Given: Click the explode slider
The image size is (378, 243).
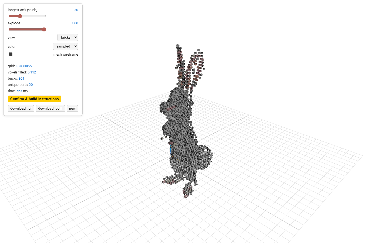Looking at the screenshot, I should click(x=27, y=29).
